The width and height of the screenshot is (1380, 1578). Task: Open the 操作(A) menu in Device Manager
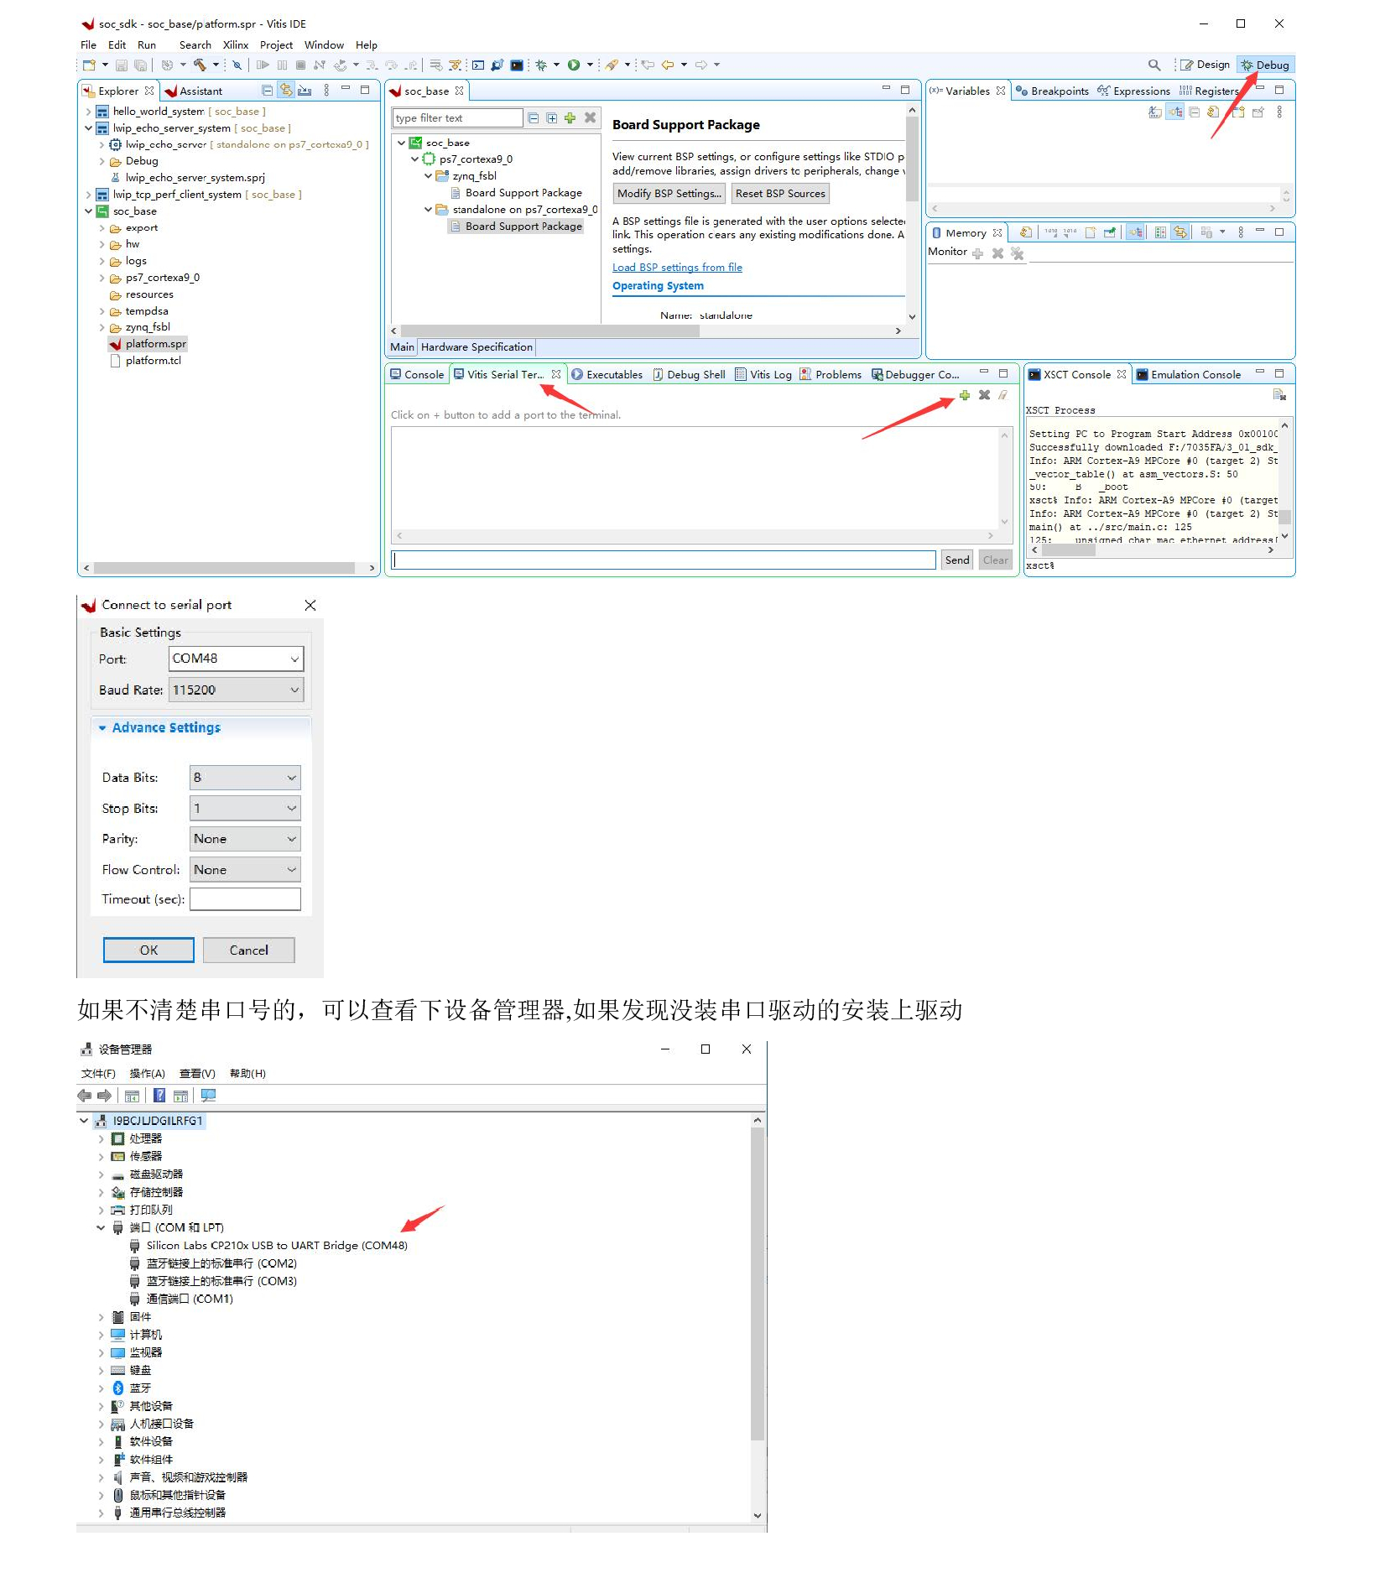[x=148, y=1074]
